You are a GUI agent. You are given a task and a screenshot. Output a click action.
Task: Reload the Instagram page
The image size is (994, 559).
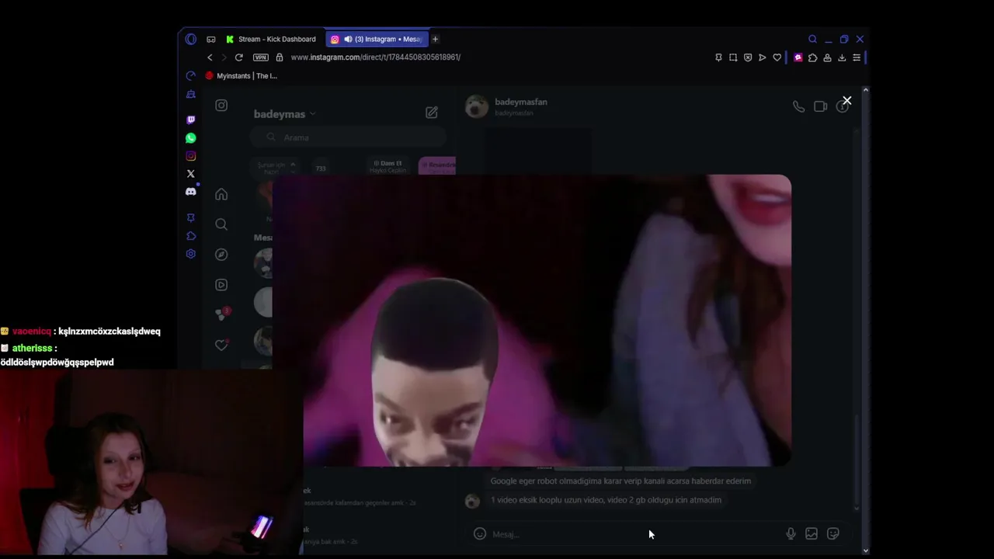[x=239, y=57]
